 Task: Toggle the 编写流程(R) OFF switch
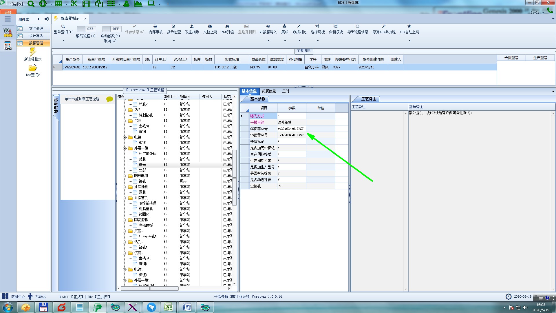click(86, 29)
